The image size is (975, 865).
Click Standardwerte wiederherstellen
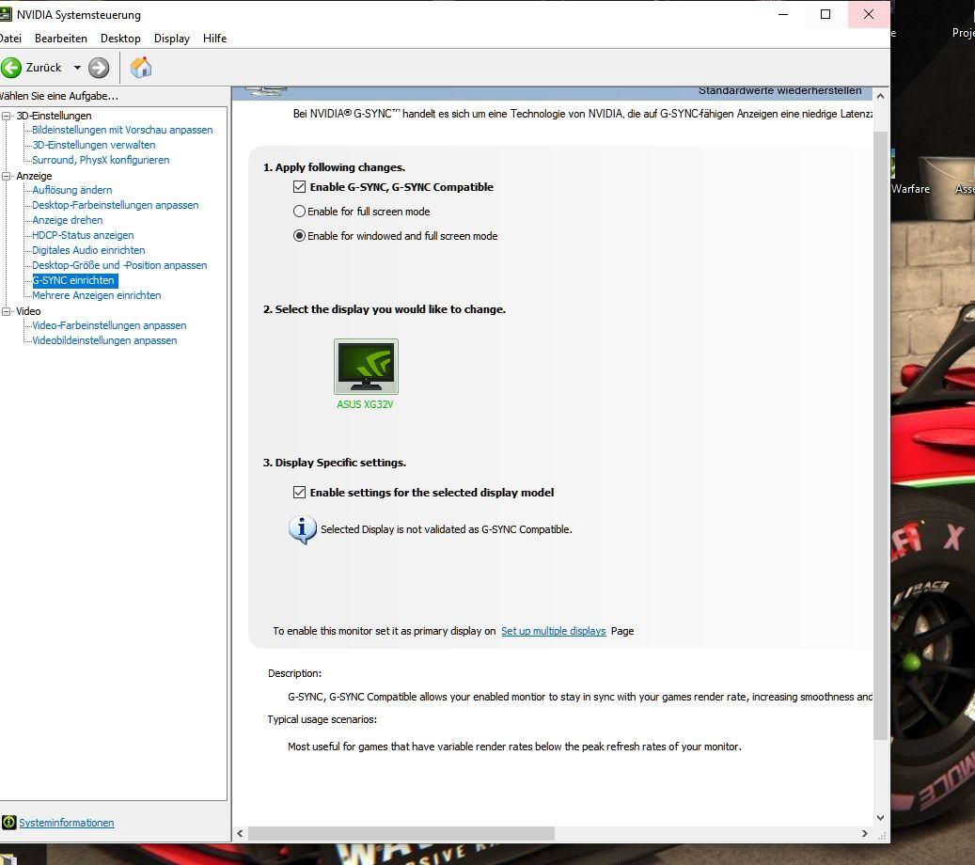click(x=779, y=91)
